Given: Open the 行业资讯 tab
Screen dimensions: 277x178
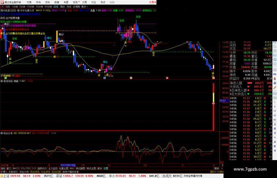Looking at the screenshot, I should pos(45,172).
